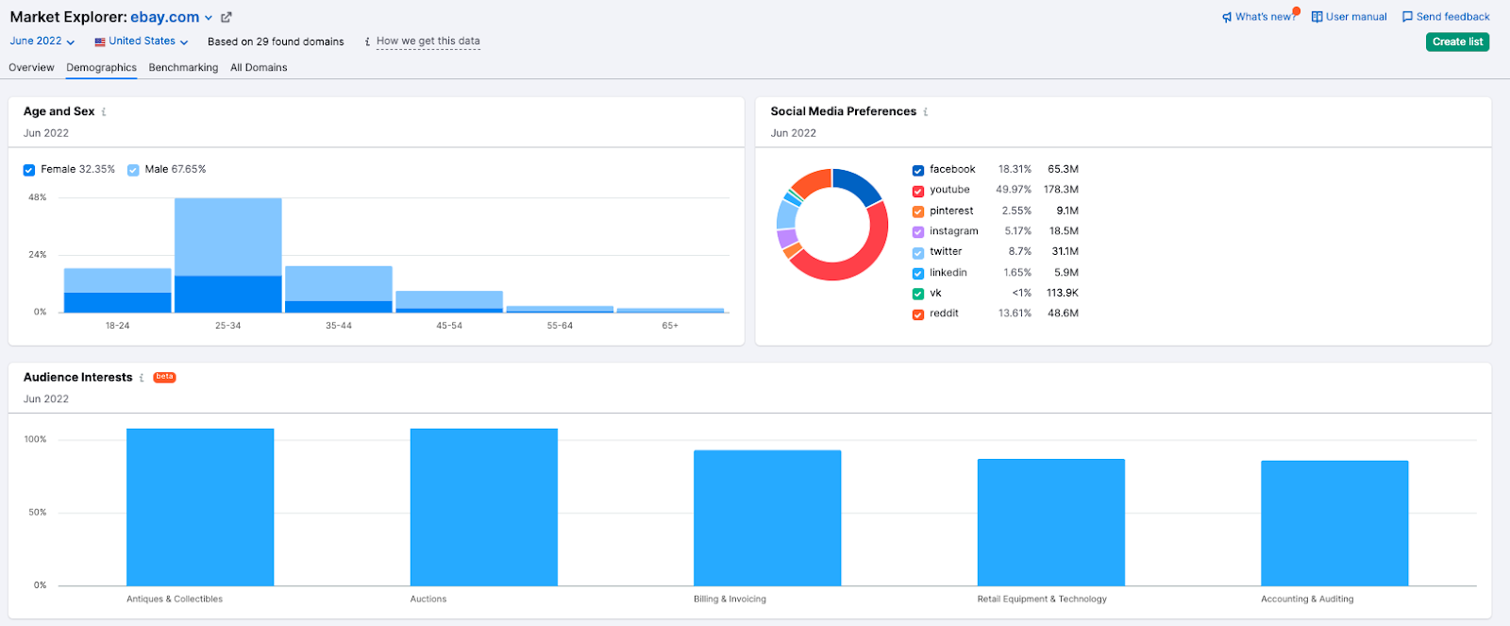Screen dimensions: 1510x626
Task: Uncheck the facebook checkbox
Action: pos(918,170)
